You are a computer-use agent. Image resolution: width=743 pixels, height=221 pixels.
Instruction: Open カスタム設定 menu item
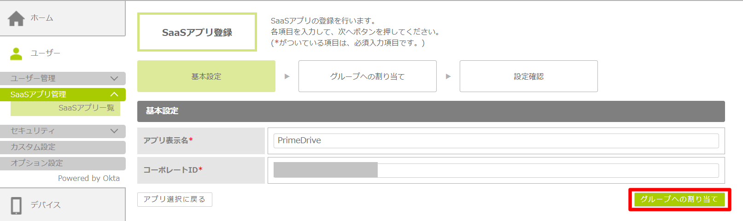[33, 147]
